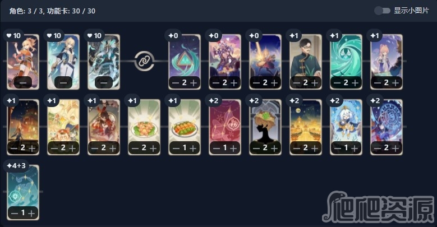Decrease the shrimp dish food card count
Screen dimensions: 437x227
[x=135, y=148]
